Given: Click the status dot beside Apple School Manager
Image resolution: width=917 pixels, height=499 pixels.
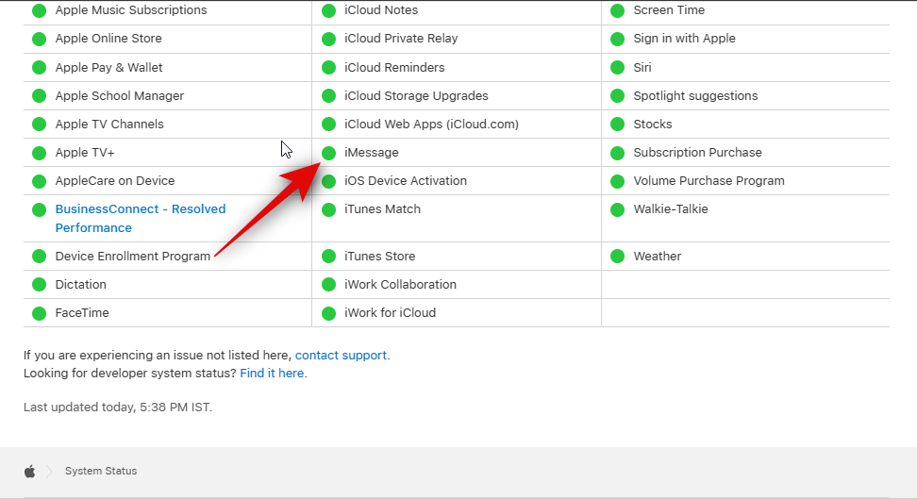Looking at the screenshot, I should [x=40, y=96].
